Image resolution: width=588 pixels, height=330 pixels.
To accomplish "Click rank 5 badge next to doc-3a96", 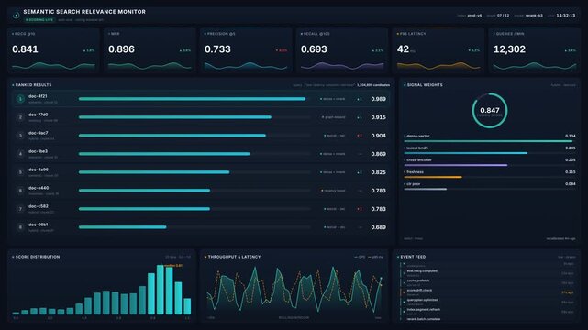I will 20,172.
